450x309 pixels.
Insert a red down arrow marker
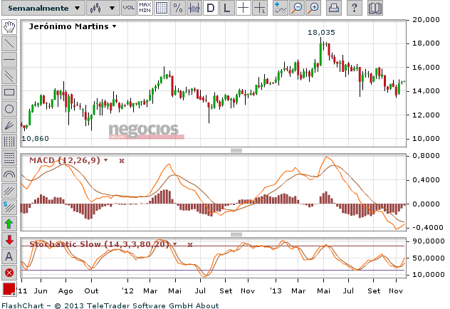tap(9, 240)
